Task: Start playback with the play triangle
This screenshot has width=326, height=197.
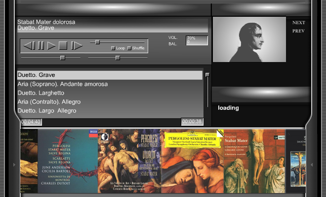Action: click(x=51, y=46)
